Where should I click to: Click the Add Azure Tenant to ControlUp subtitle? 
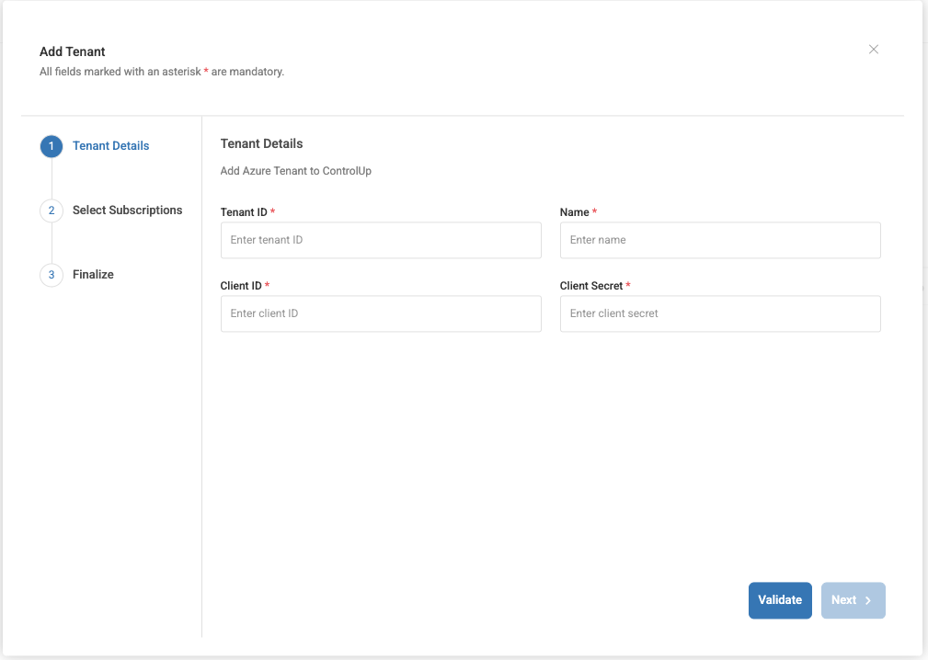[x=295, y=170]
